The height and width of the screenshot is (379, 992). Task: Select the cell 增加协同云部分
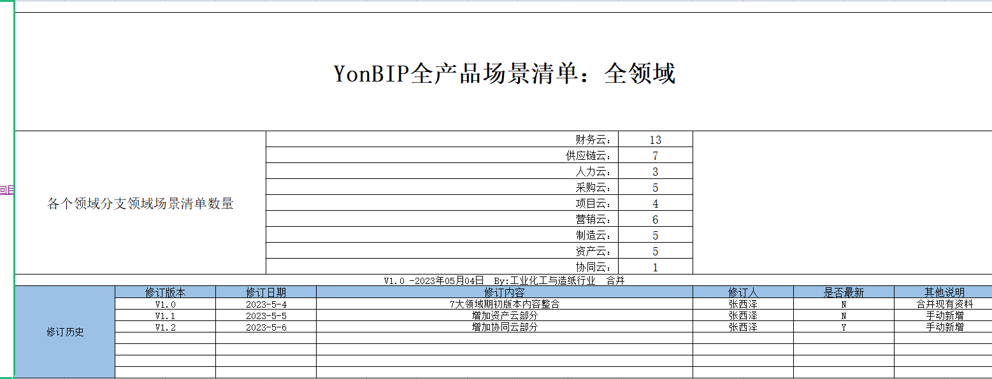pyautogui.click(x=505, y=327)
